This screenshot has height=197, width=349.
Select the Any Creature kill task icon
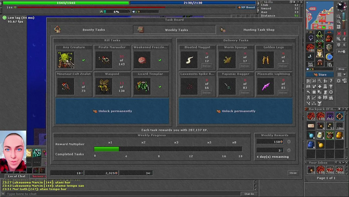click(x=66, y=60)
